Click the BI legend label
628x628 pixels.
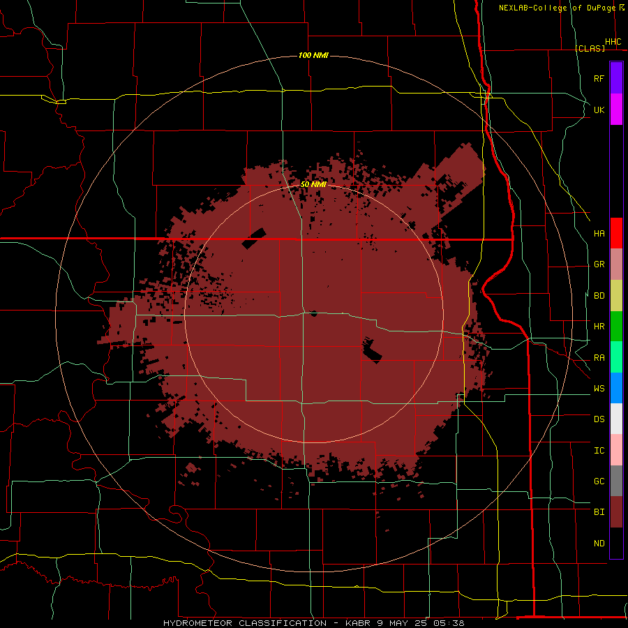pos(599,512)
